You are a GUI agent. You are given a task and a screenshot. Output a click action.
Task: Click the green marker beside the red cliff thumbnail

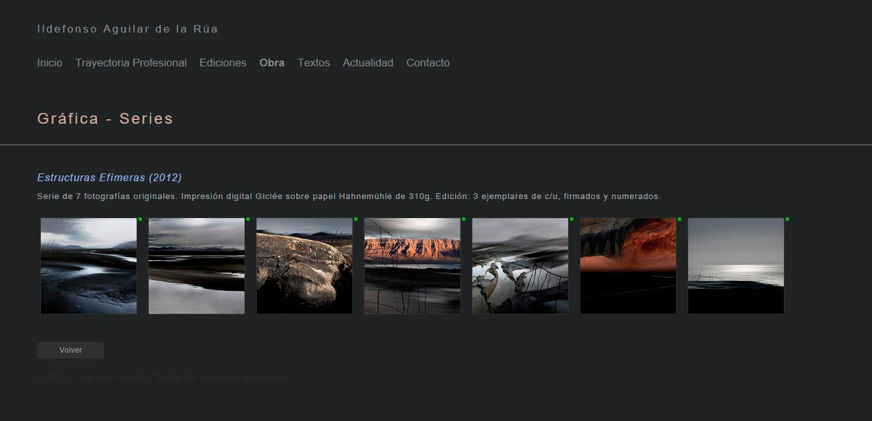tap(463, 219)
